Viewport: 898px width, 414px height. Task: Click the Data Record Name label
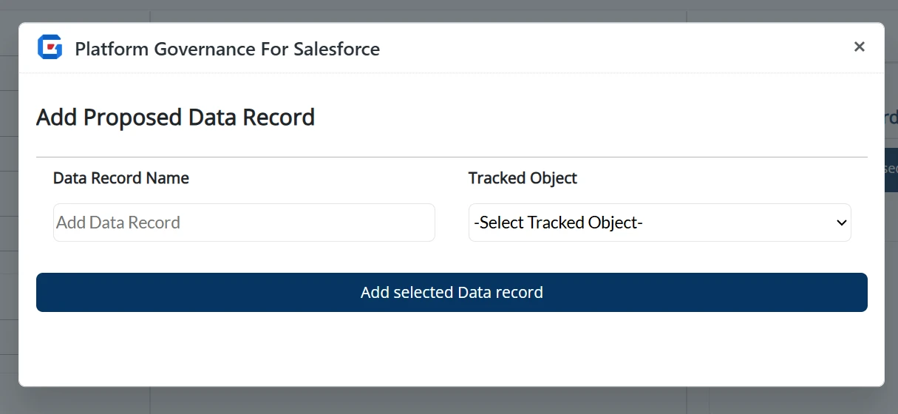tap(121, 178)
